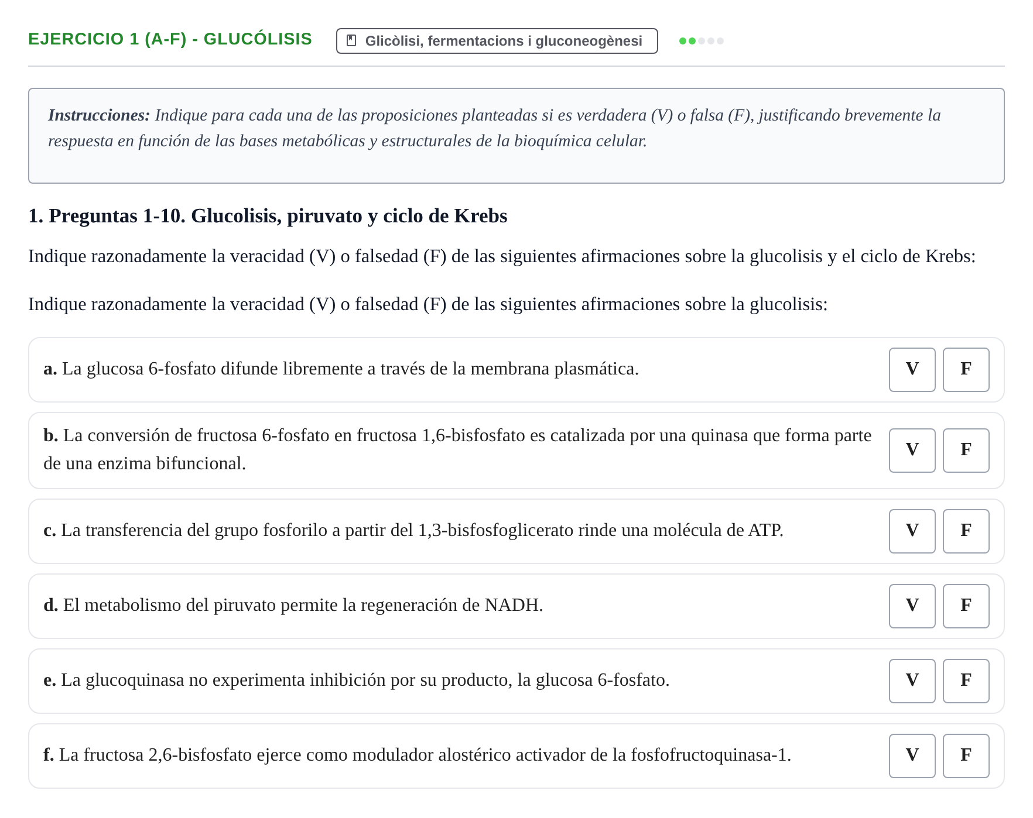Click statement e text about glucoquinasa inhibition
This screenshot has height=818, width=1033.
356,680
